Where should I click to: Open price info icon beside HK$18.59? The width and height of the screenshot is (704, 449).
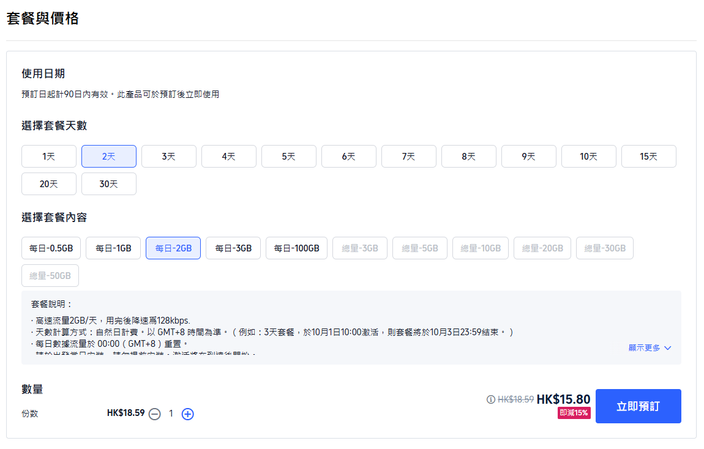(x=491, y=399)
